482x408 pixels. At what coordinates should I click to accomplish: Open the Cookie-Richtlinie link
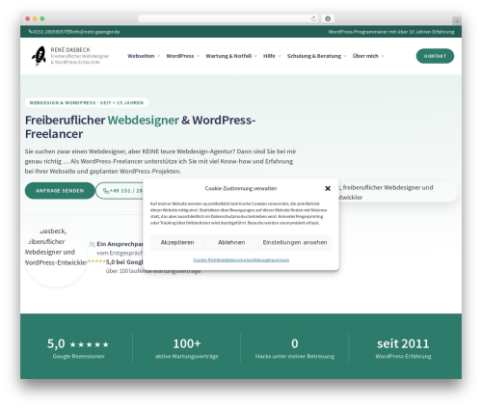tap(209, 260)
